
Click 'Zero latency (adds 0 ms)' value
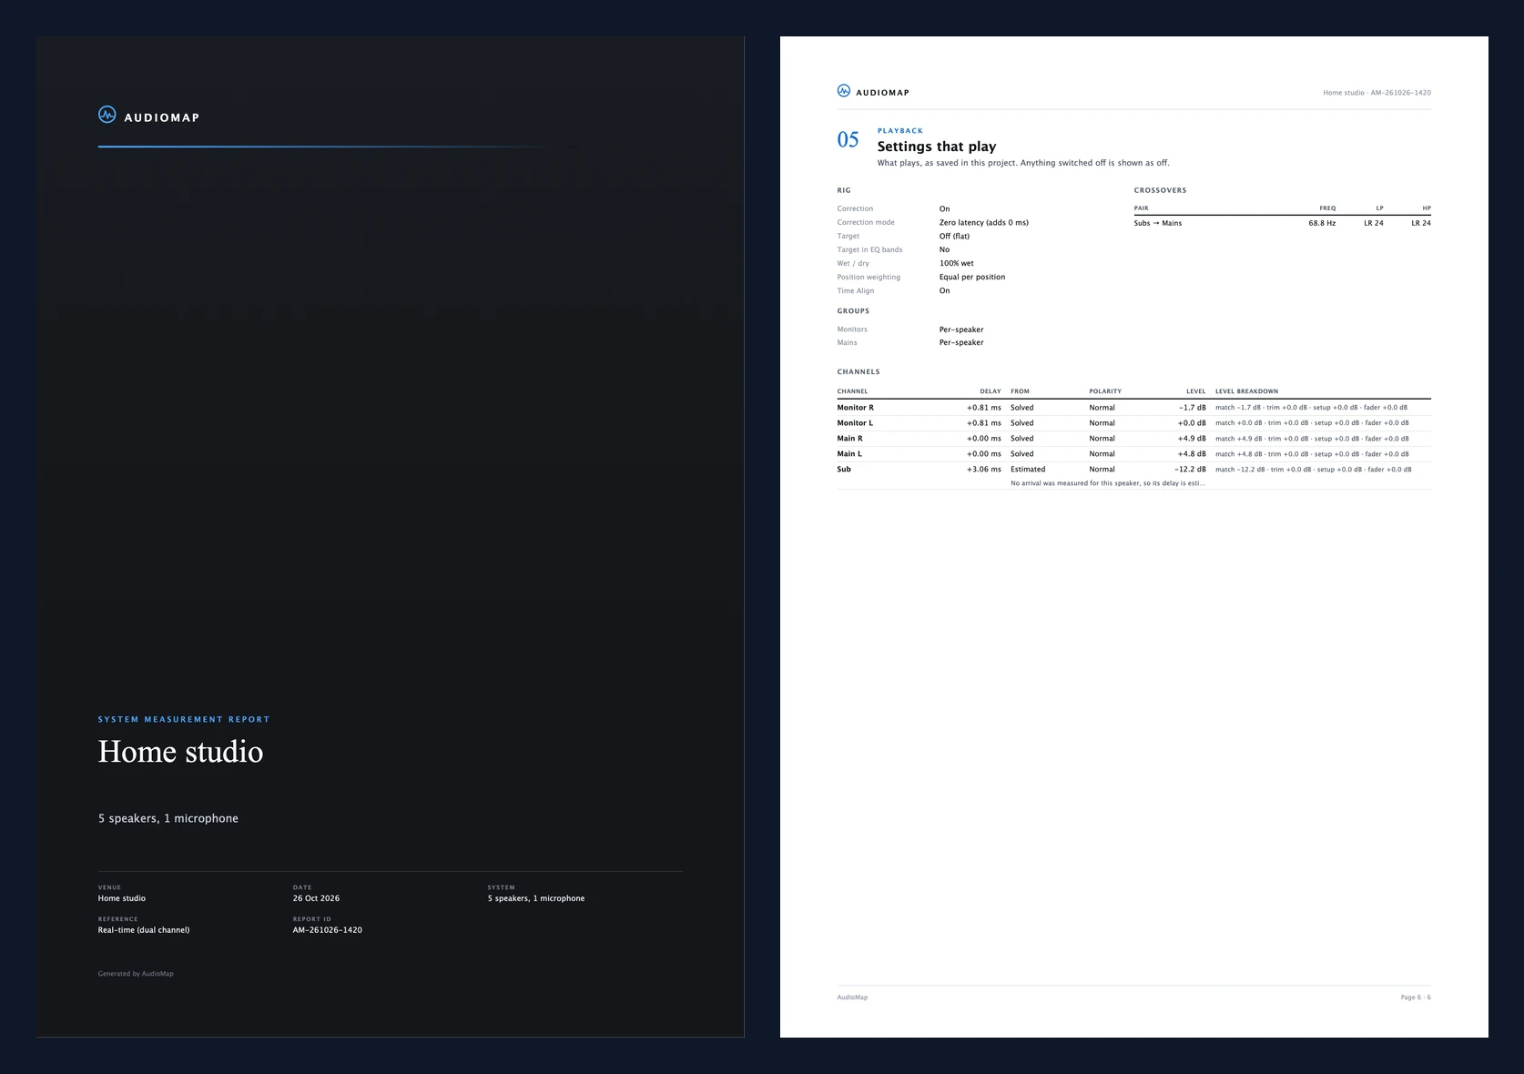click(x=984, y=223)
